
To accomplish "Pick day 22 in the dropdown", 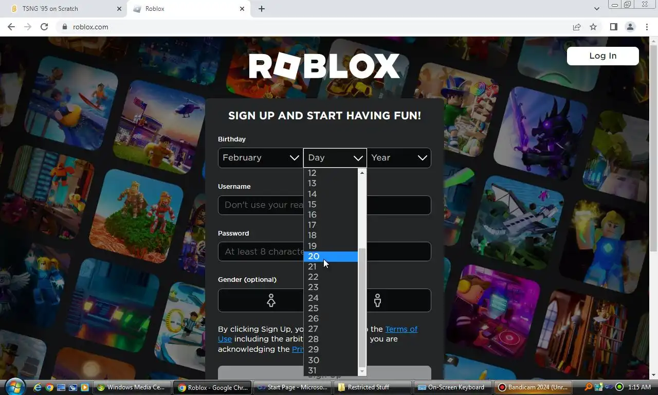I will coord(331,277).
